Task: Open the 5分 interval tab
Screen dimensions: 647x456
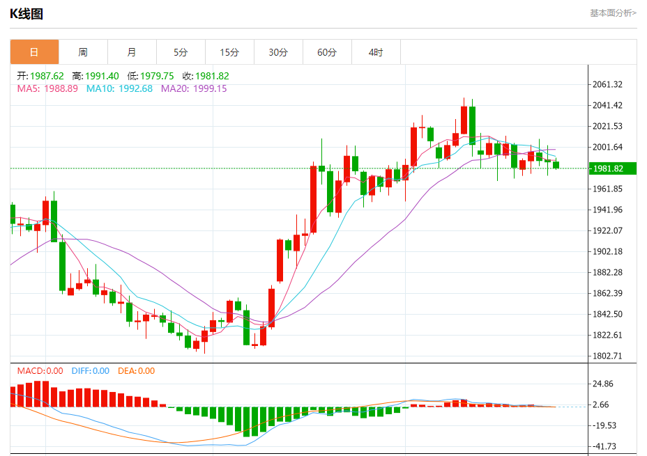Action: click(x=181, y=52)
